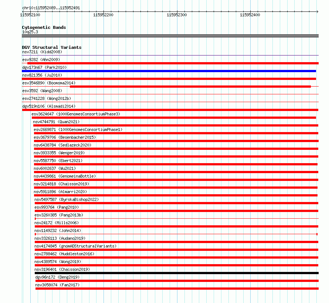This screenshot has height=303, width=329.
Task: Click ruler position 115952300
Action: [177, 15]
